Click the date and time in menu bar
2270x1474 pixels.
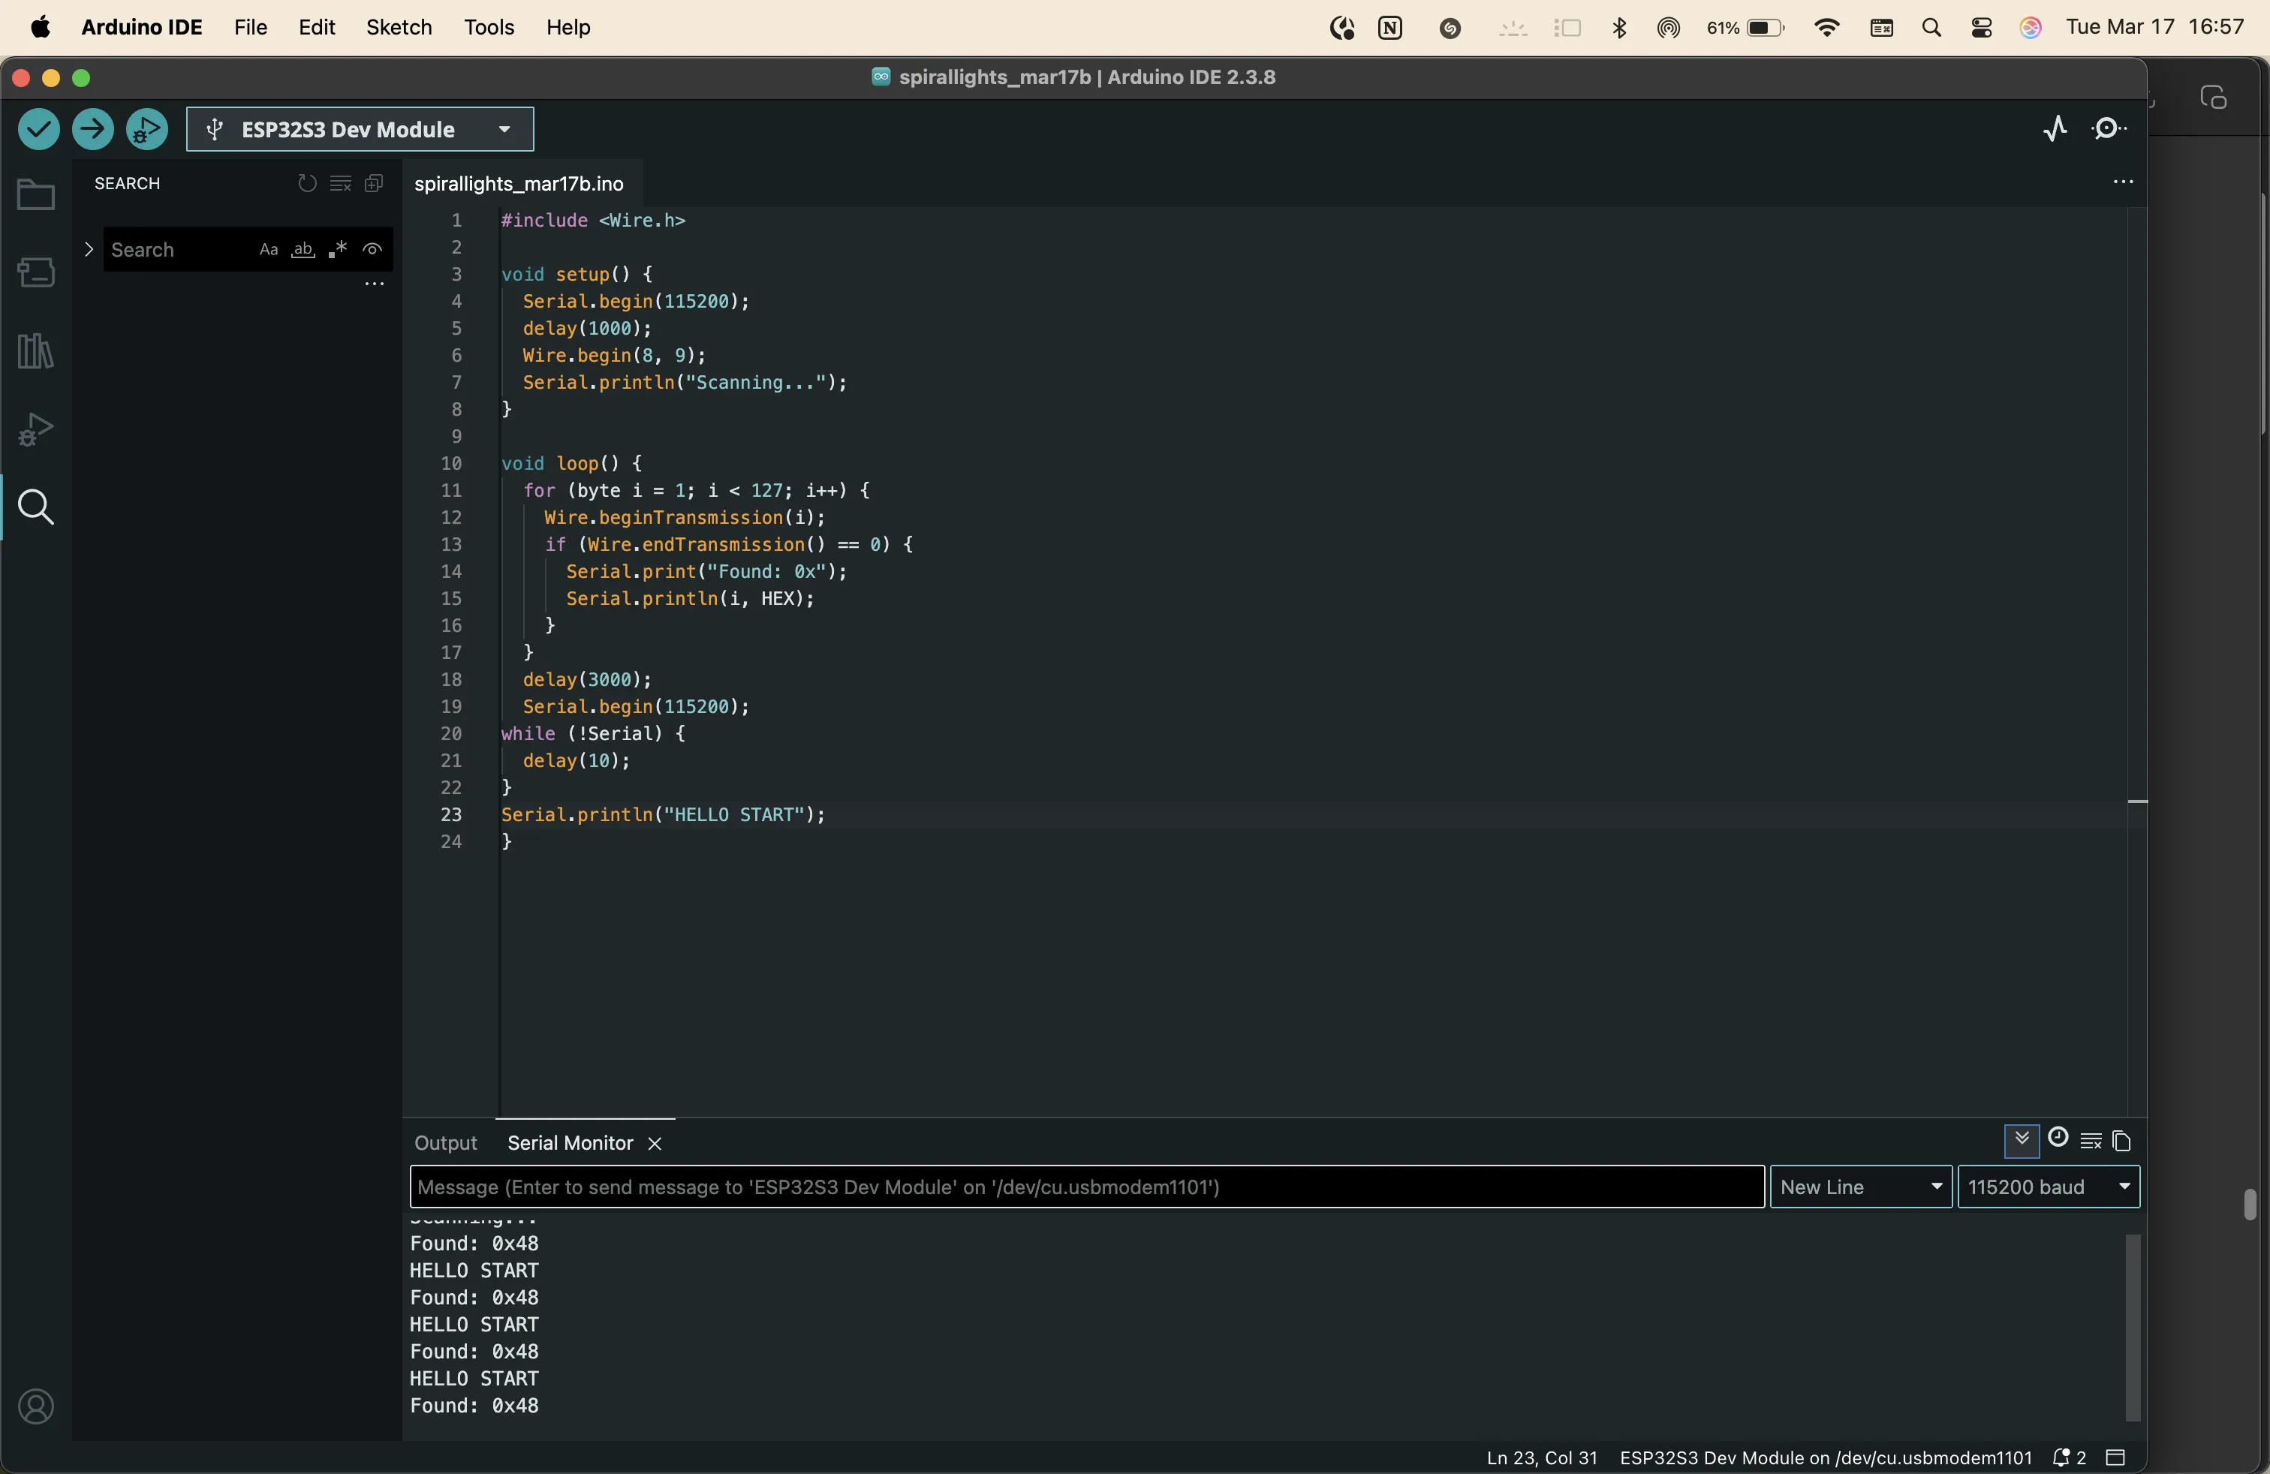point(2156,28)
